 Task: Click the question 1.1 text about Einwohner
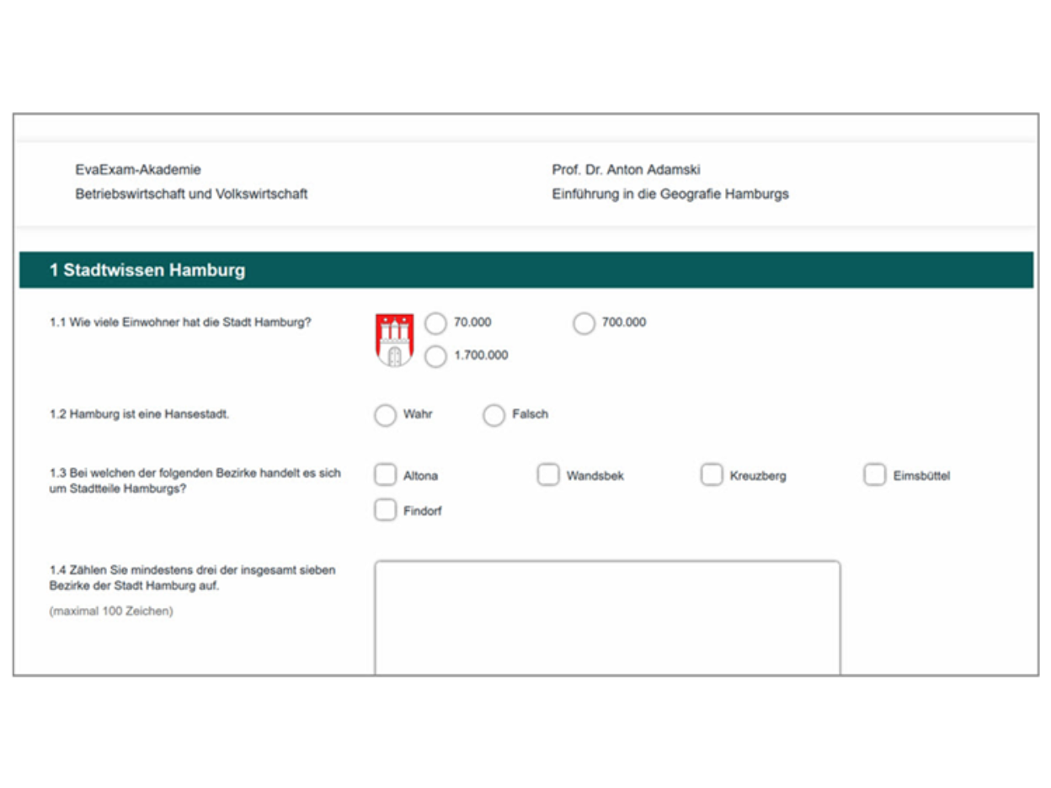click(180, 322)
